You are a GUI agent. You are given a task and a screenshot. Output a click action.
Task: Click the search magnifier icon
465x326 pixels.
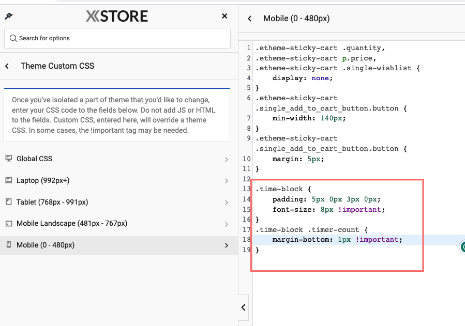click(13, 38)
